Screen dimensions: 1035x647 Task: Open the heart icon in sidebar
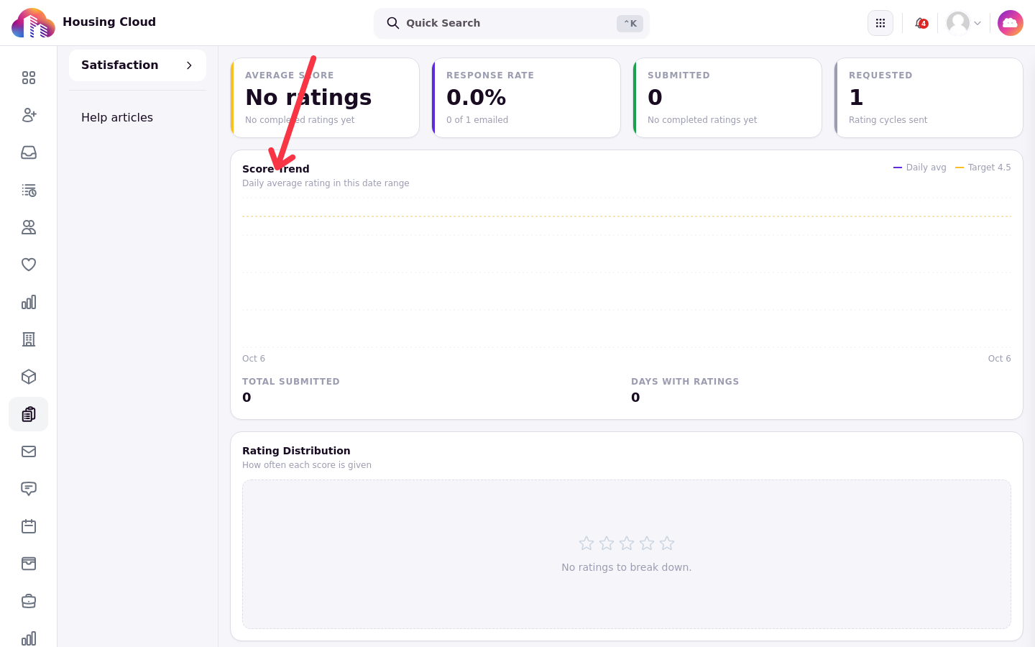(29, 265)
